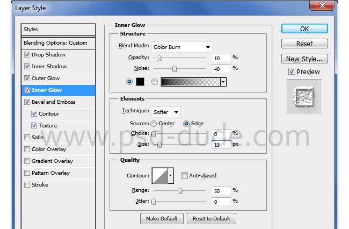Screen dimensions: 349x229
Task: Toggle the Preview checkbox
Action: [292, 71]
